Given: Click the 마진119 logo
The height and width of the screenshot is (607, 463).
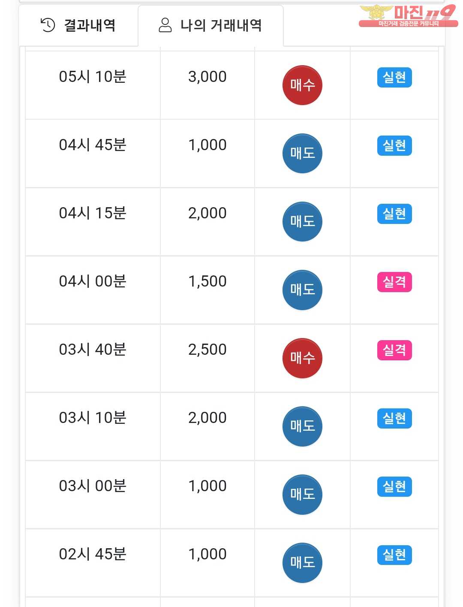Looking at the screenshot, I should point(407,16).
